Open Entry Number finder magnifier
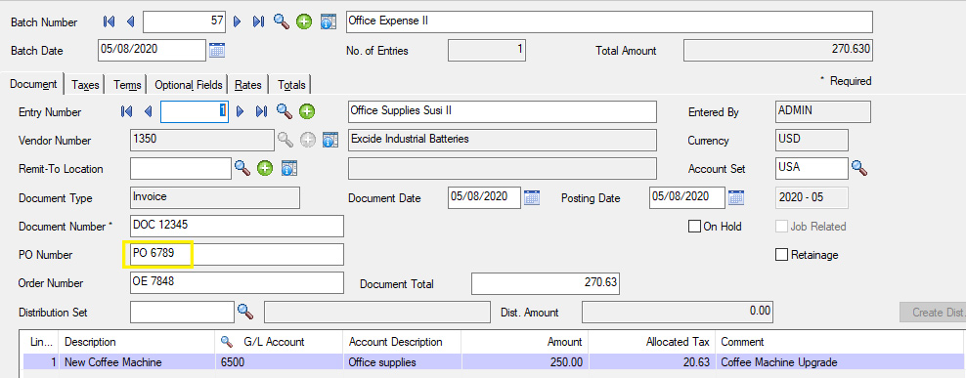966x378 pixels. point(284,111)
